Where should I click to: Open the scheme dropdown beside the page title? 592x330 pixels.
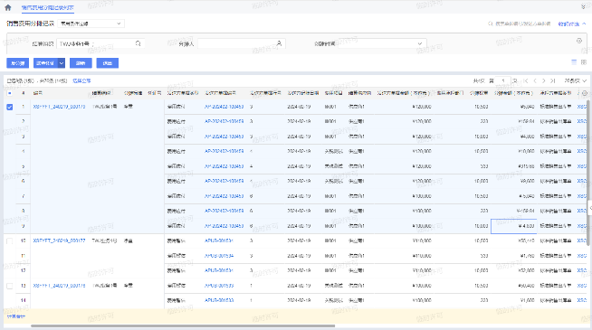(x=91, y=24)
